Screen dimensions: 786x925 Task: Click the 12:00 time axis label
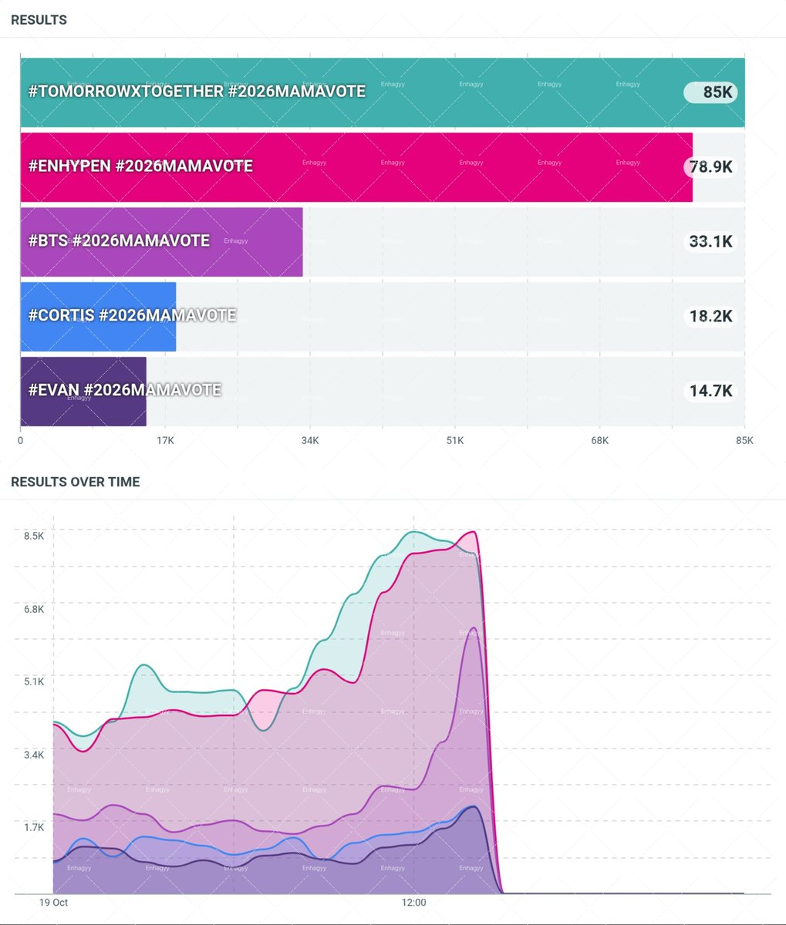pyautogui.click(x=413, y=903)
